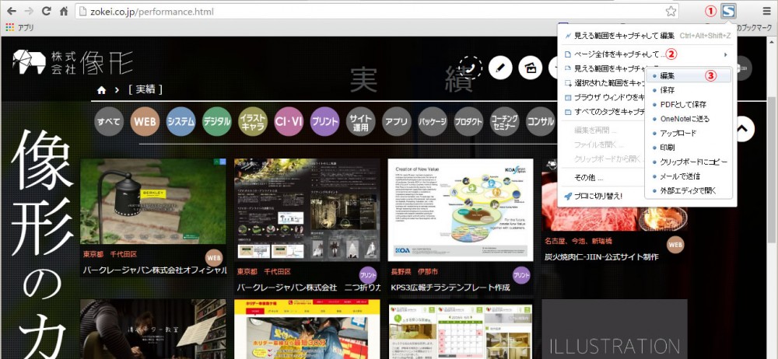
Task: Click the browser back arrow
Action: pos(11,11)
